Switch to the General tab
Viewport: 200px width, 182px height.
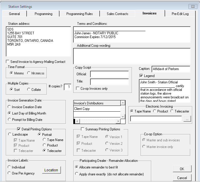(x=14, y=14)
